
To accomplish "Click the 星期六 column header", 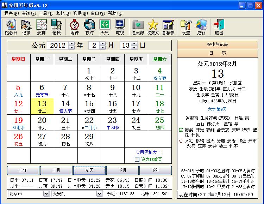I will pyautogui.click(x=160, y=59).
